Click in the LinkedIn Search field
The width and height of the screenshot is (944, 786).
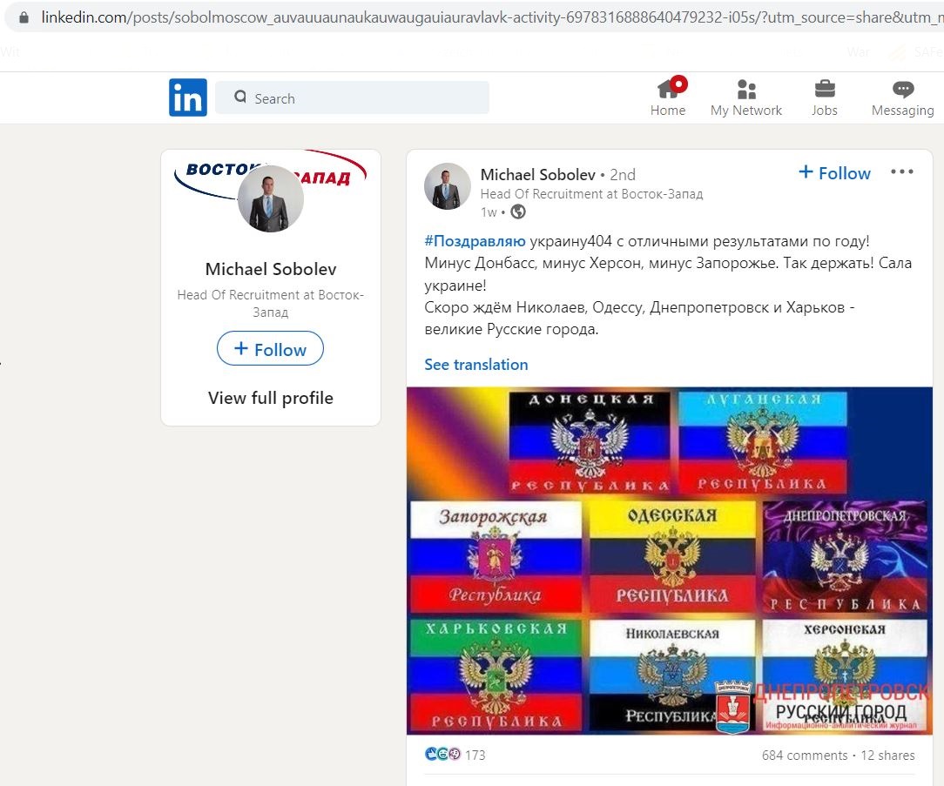point(352,97)
